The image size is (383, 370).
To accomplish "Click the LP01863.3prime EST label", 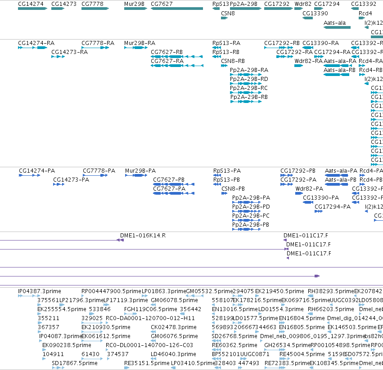I will pos(164,291).
